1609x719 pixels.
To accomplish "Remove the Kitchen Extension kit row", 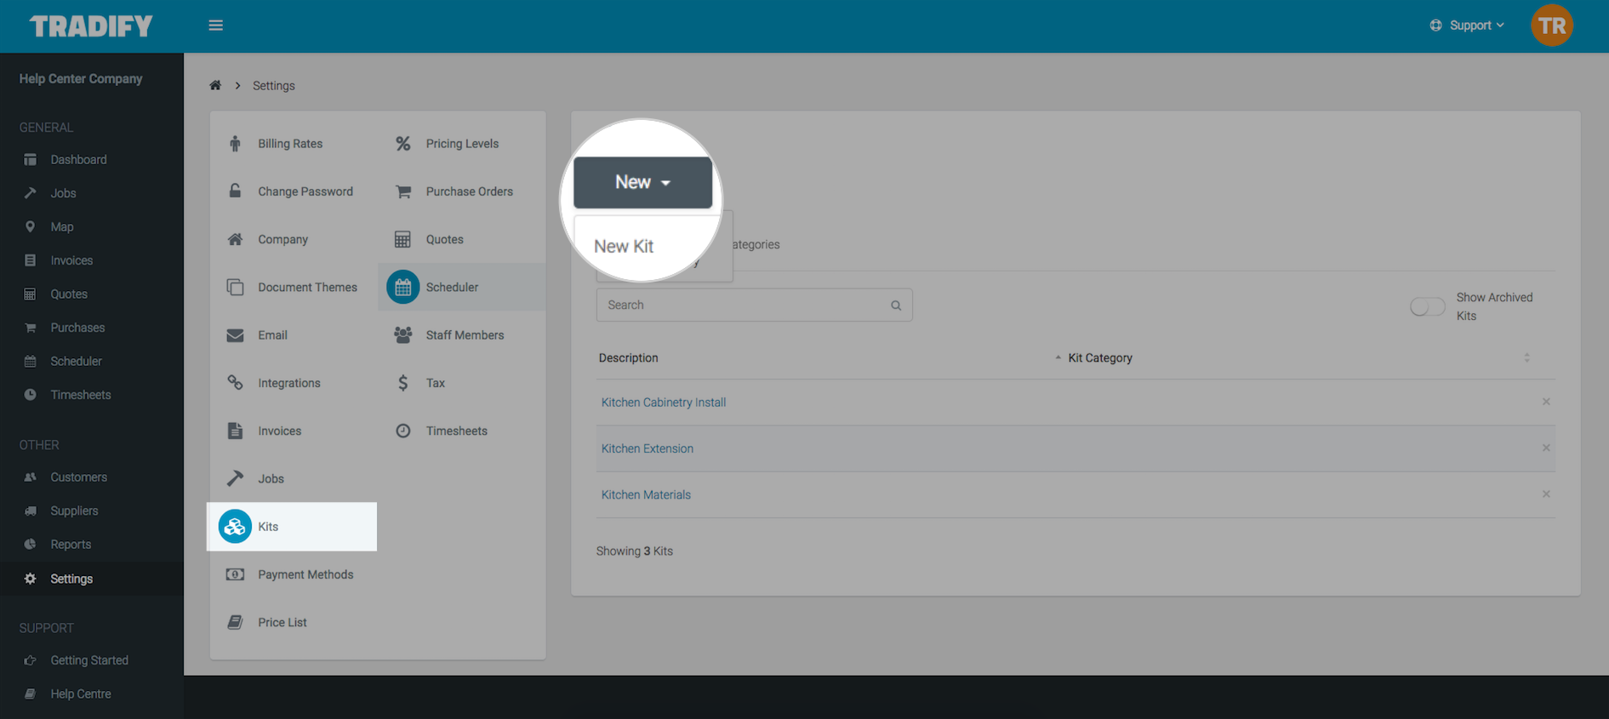I will pos(1546,448).
